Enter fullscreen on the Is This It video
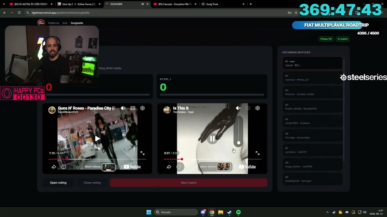The width and height of the screenshot is (387, 217). pyautogui.click(x=258, y=153)
